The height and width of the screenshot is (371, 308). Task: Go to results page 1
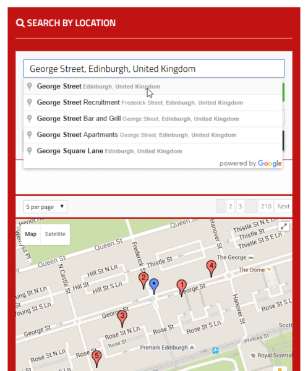click(221, 207)
